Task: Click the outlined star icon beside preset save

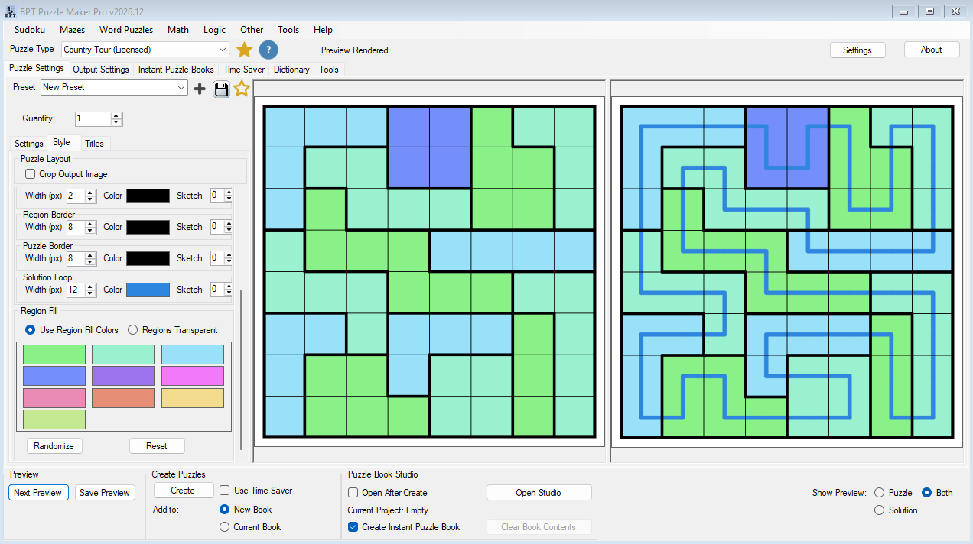Action: [242, 88]
